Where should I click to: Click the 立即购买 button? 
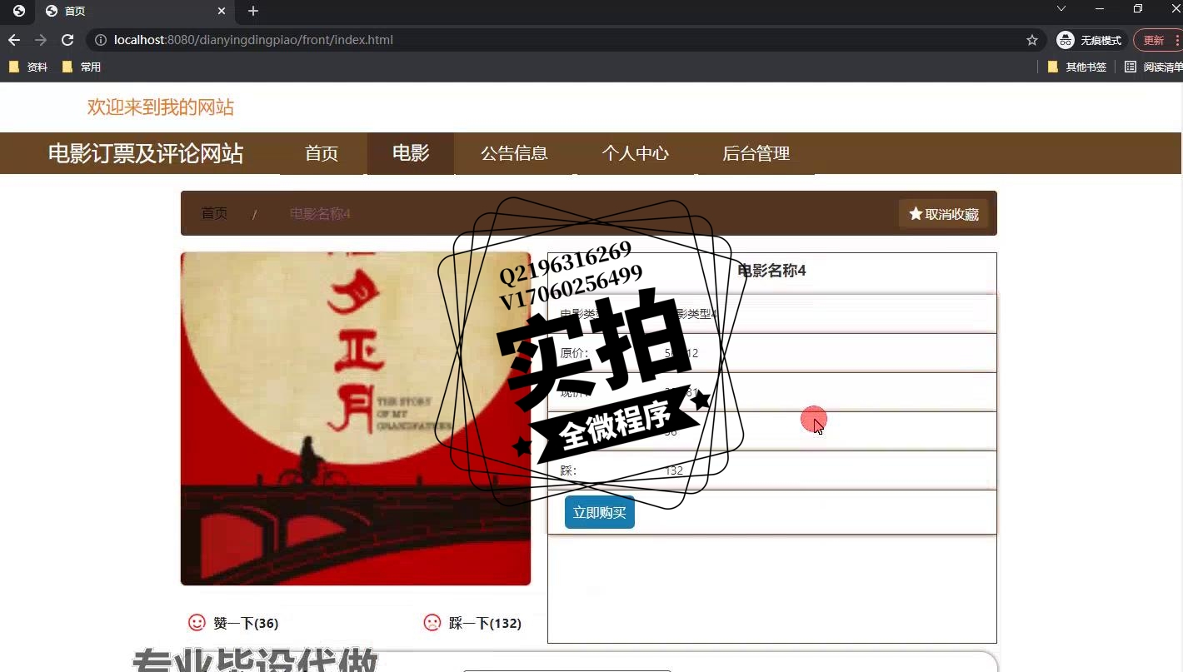600,512
